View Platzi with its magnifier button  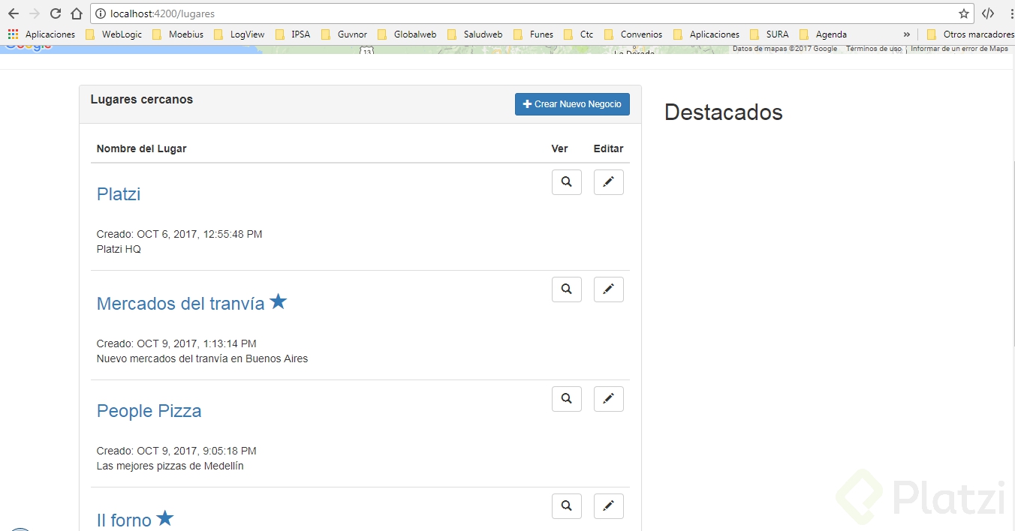coord(567,182)
